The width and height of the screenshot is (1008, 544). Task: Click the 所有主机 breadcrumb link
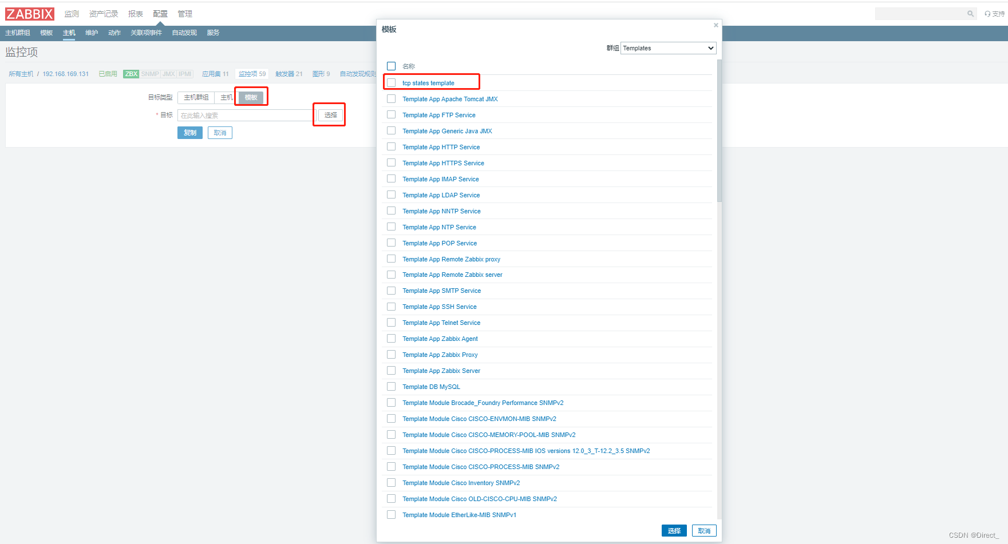click(x=21, y=74)
